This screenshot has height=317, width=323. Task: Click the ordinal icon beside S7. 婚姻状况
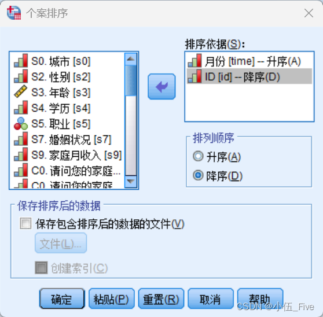21,139
